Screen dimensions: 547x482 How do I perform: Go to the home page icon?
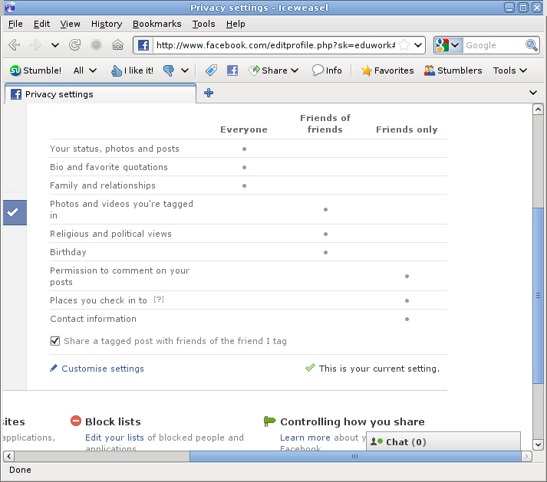117,45
